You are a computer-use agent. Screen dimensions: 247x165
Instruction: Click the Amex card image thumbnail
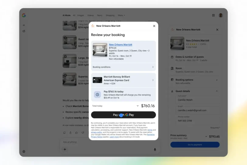pyautogui.click(x=97, y=80)
